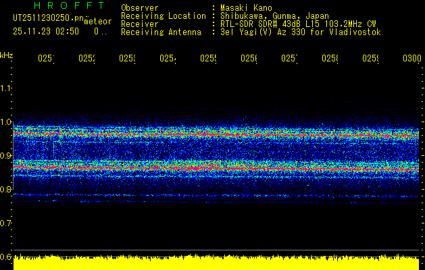Click the Receiving Location label
Image resolution: width=425 pixels, height=270 pixels.
[163, 16]
